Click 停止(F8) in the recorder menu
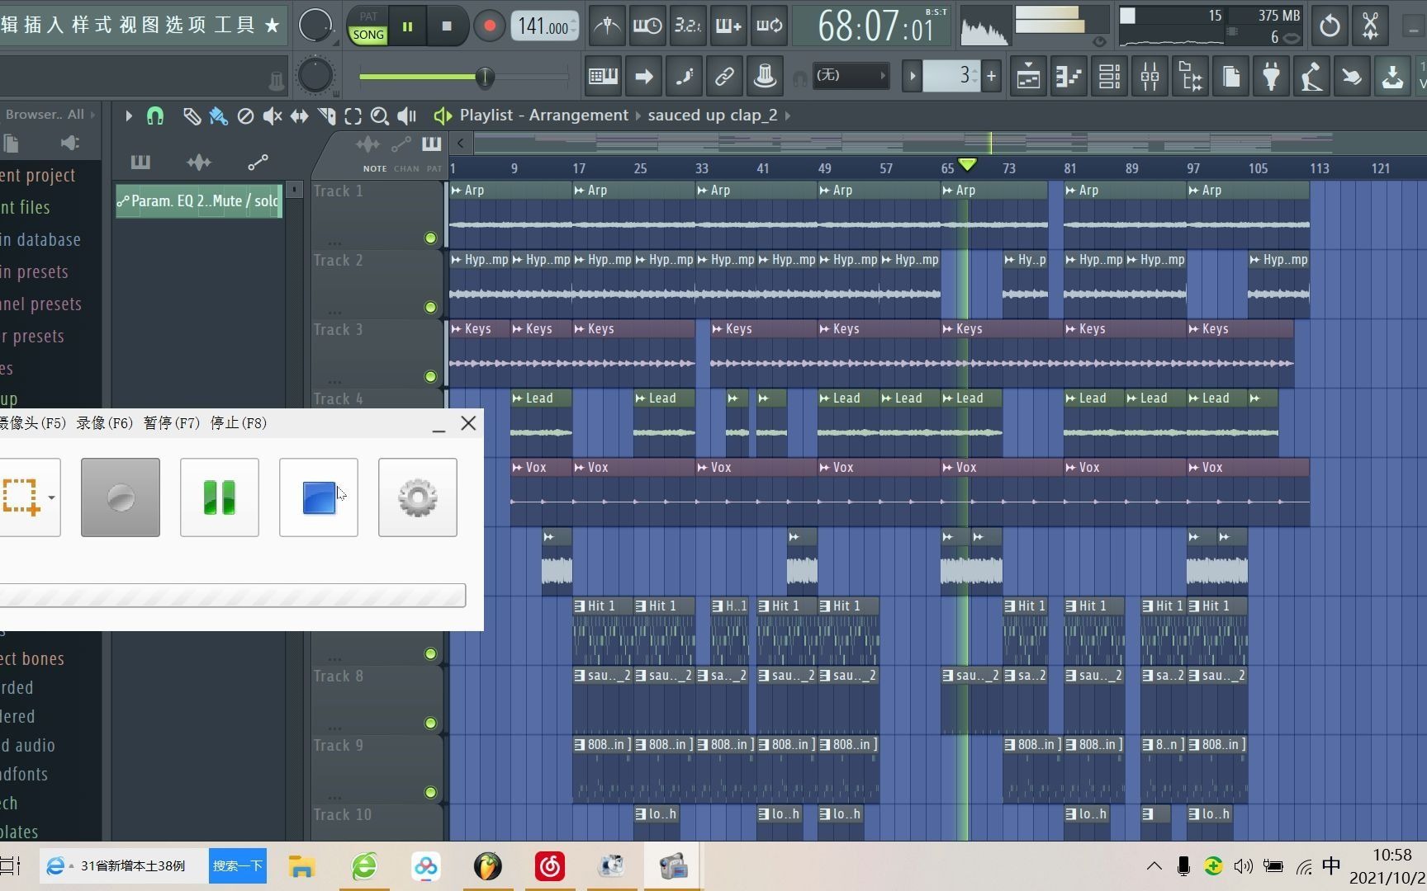Image resolution: width=1427 pixels, height=891 pixels. (x=238, y=423)
